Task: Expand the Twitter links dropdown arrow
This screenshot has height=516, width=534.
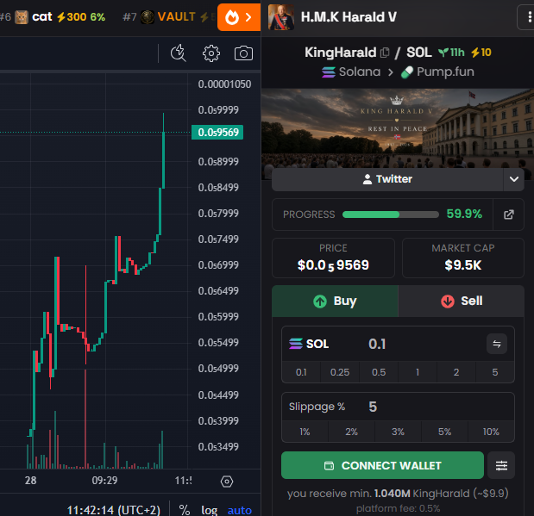Action: [x=514, y=179]
